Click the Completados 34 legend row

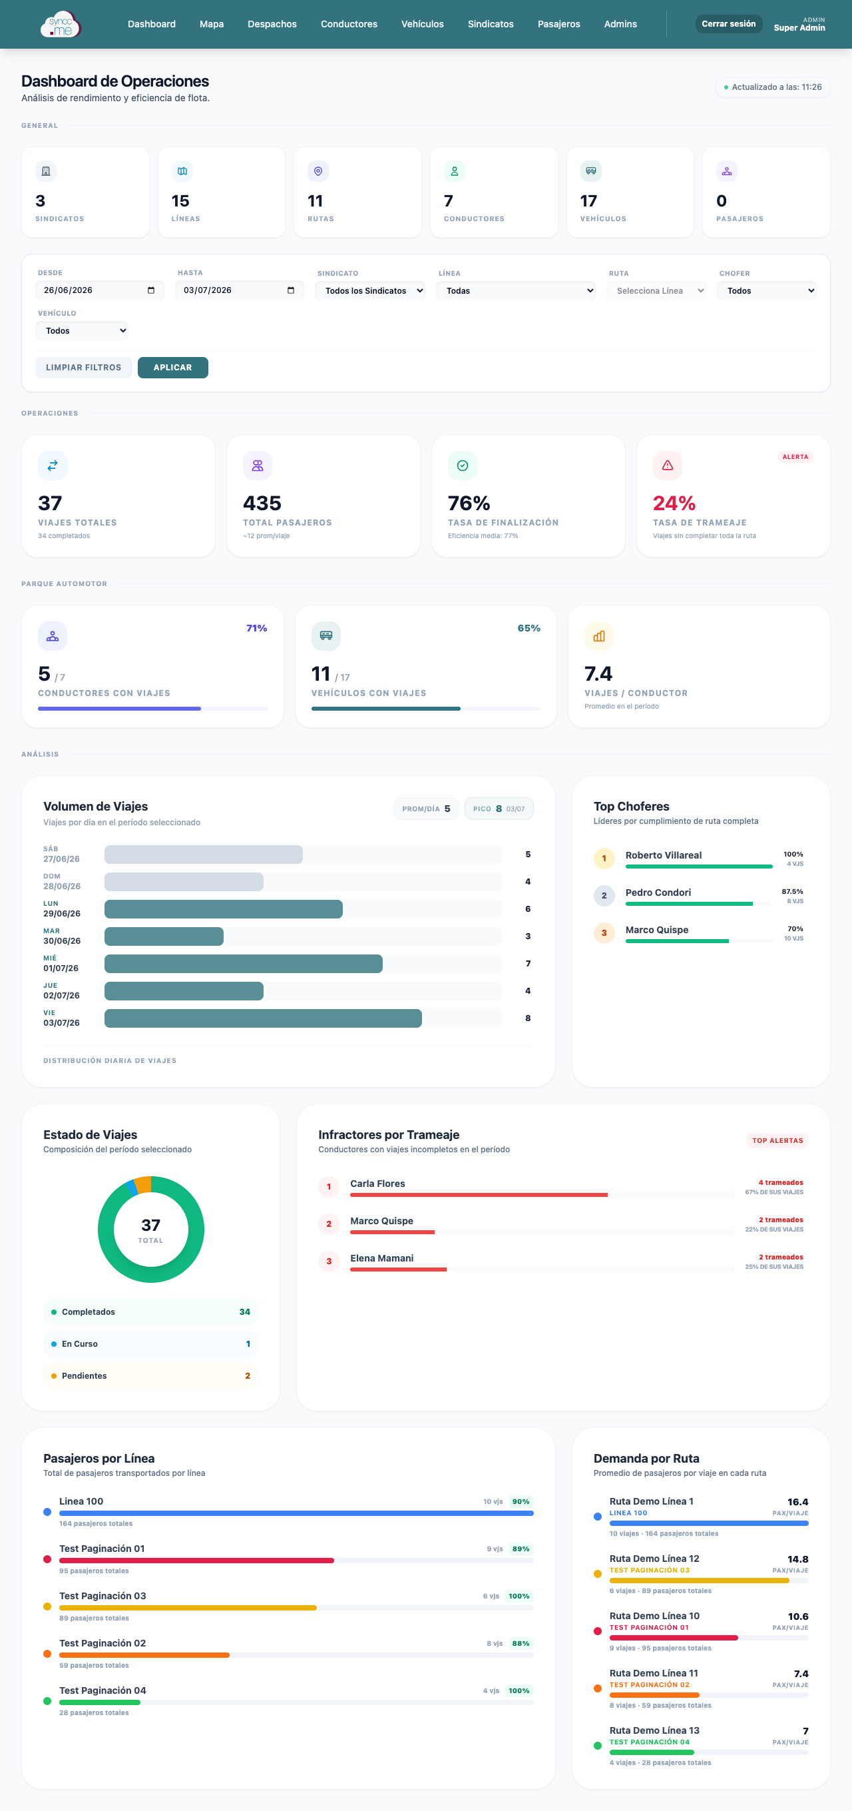151,1313
